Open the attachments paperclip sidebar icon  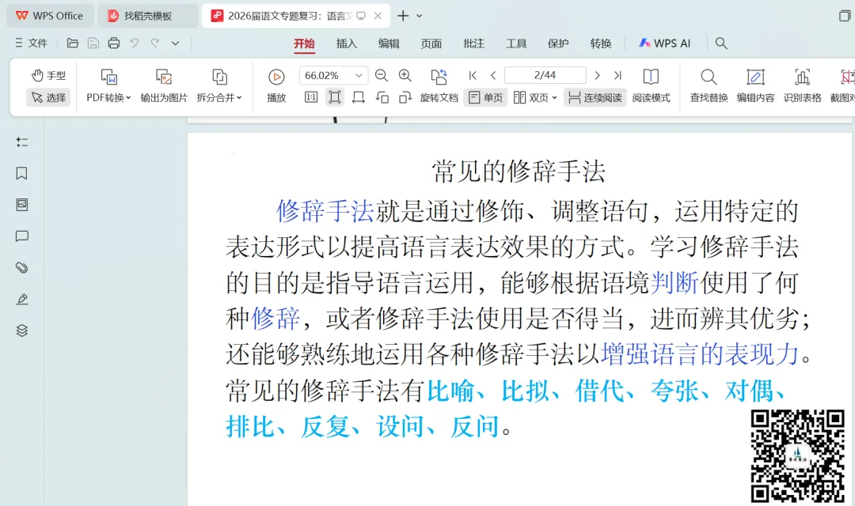[x=22, y=267]
